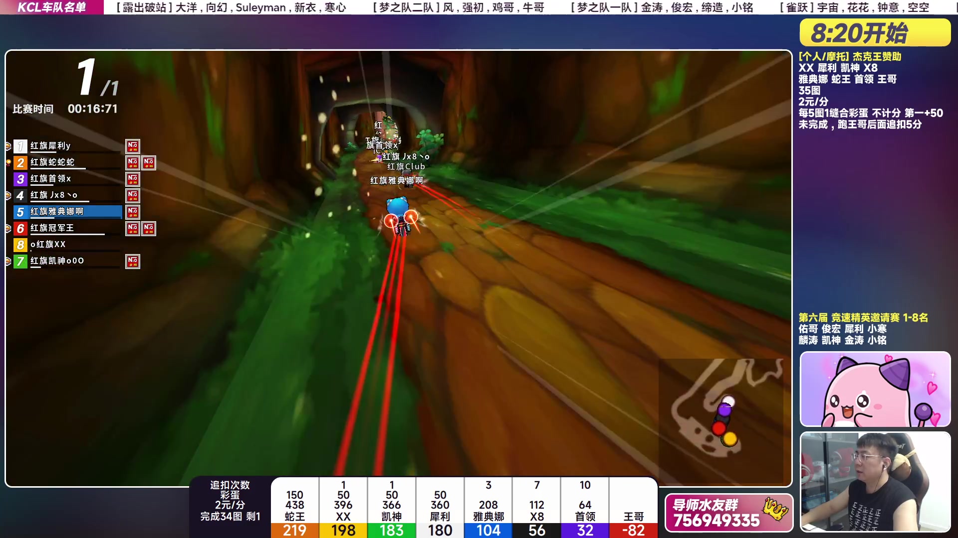Click the first N2O icon in 红旗冠军王 row
The height and width of the screenshot is (538, 958).
click(133, 228)
